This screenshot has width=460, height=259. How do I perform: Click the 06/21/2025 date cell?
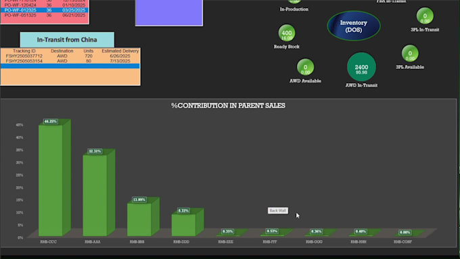pos(74,15)
